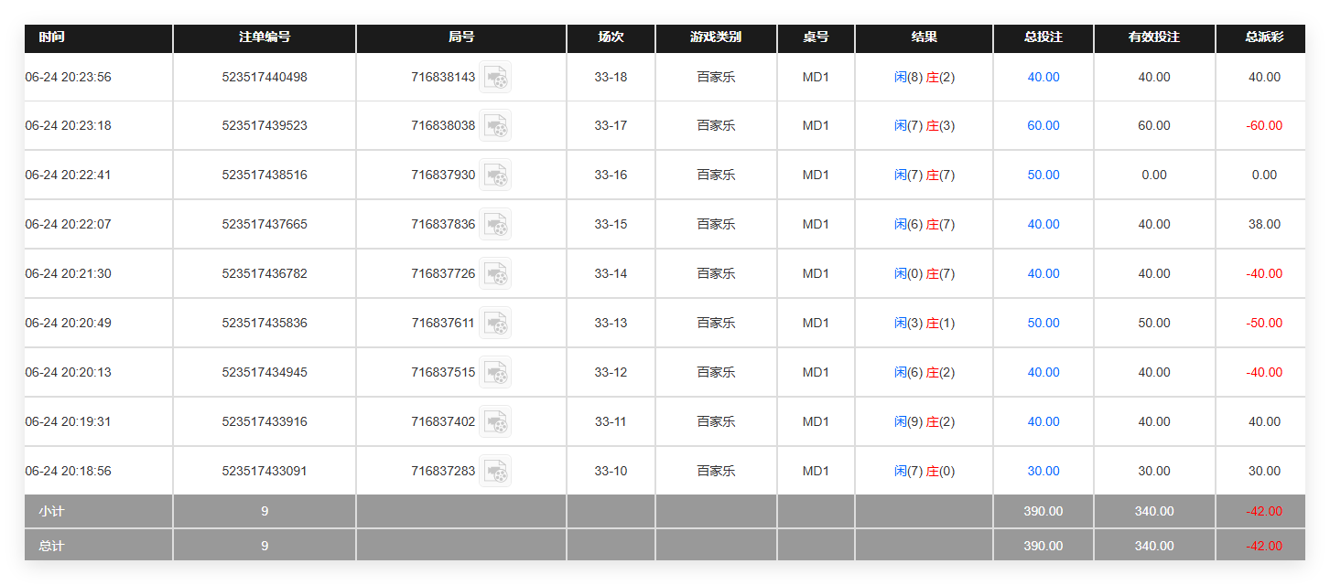Screen dimensions: 1330x585
Task: Click the timestamp 06-24 20:23:56
Action: (69, 77)
